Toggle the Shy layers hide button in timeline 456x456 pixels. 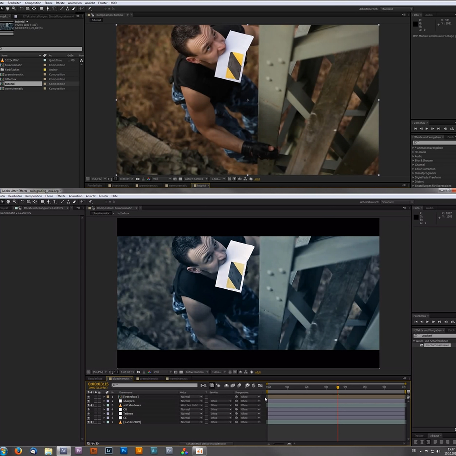tap(226, 385)
